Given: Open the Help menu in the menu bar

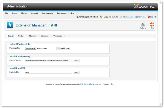Looking at the screenshot, I should click(x=72, y=13).
